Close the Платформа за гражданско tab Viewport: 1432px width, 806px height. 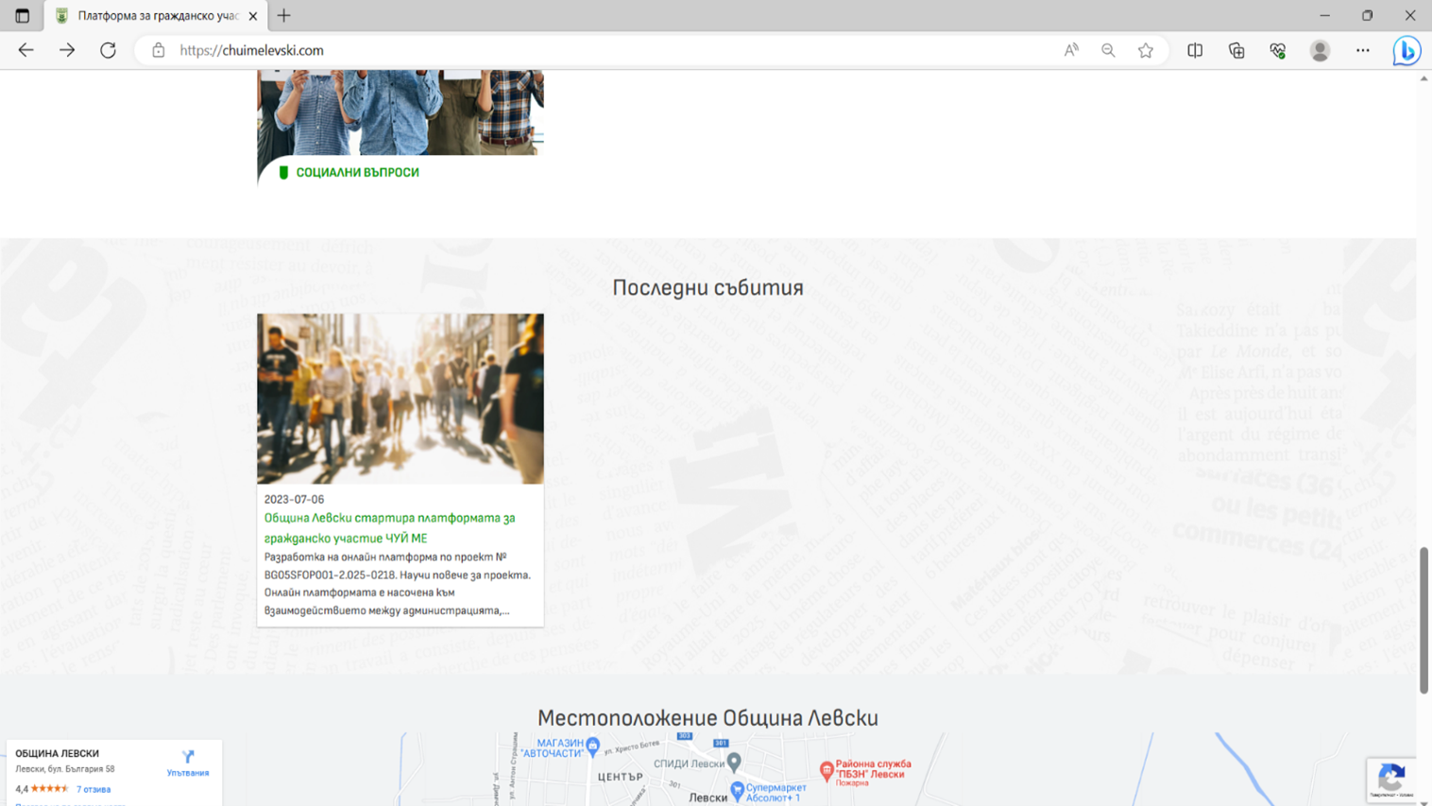pos(253,16)
